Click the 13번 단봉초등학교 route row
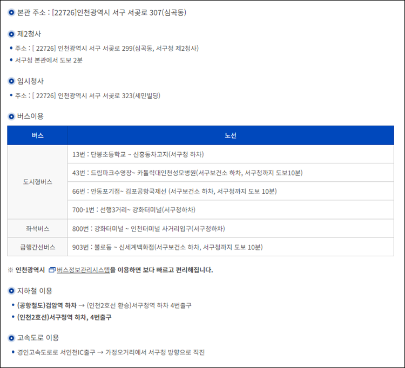This screenshot has height=368, width=405. click(231, 154)
